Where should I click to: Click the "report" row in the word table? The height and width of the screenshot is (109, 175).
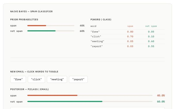tap(127, 46)
